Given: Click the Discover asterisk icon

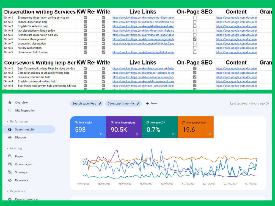Looking at the screenshot, I should [x=10, y=137].
